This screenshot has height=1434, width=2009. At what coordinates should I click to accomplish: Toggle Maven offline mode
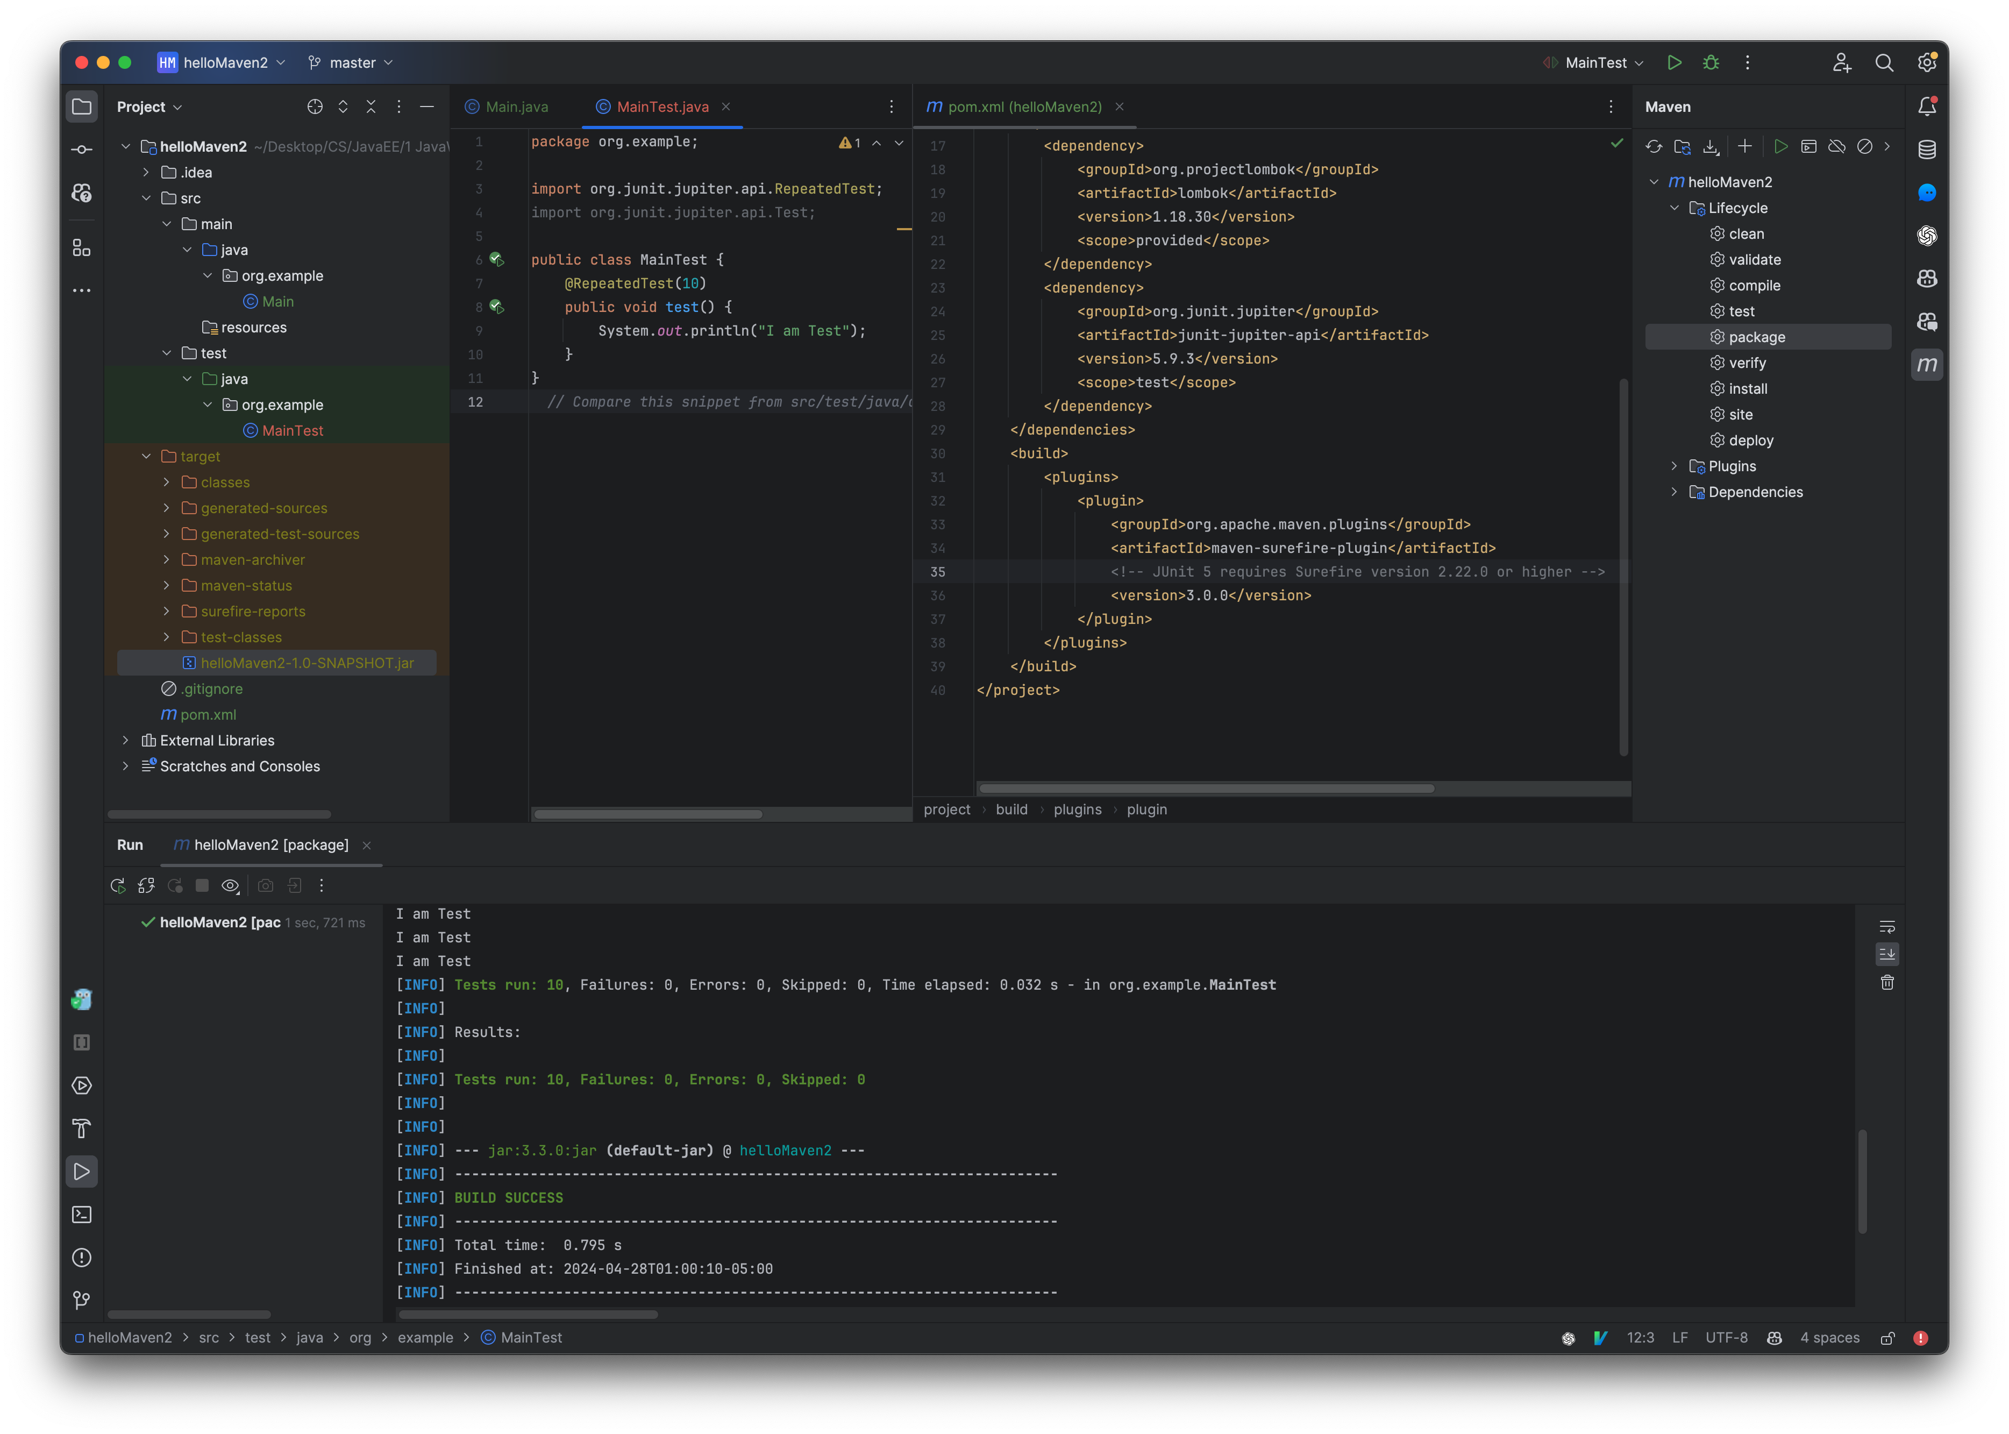[1837, 147]
